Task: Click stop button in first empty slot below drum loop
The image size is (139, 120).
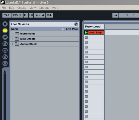Action: (86, 37)
